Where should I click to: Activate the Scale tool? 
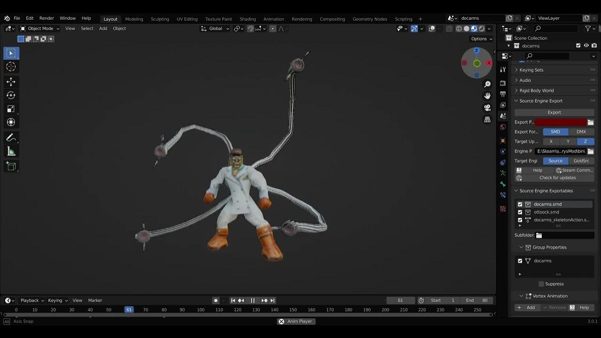coord(11,109)
